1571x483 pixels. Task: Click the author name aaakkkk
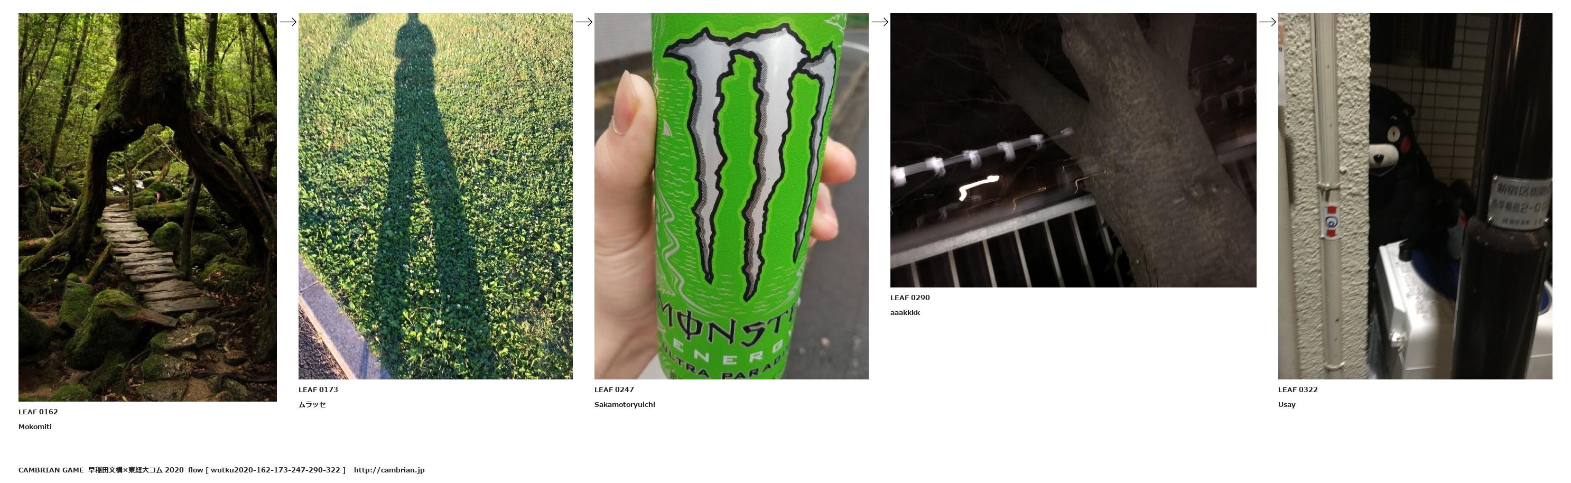click(x=905, y=313)
